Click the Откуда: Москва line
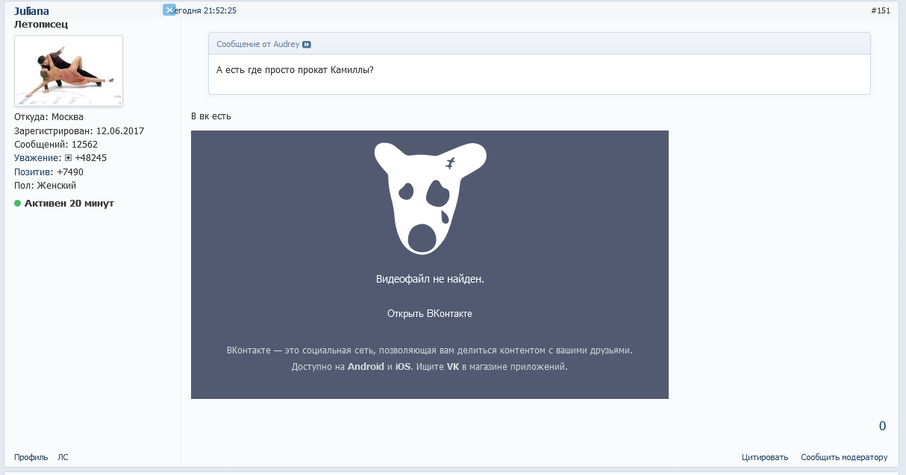This screenshot has height=475, width=906. 49,117
